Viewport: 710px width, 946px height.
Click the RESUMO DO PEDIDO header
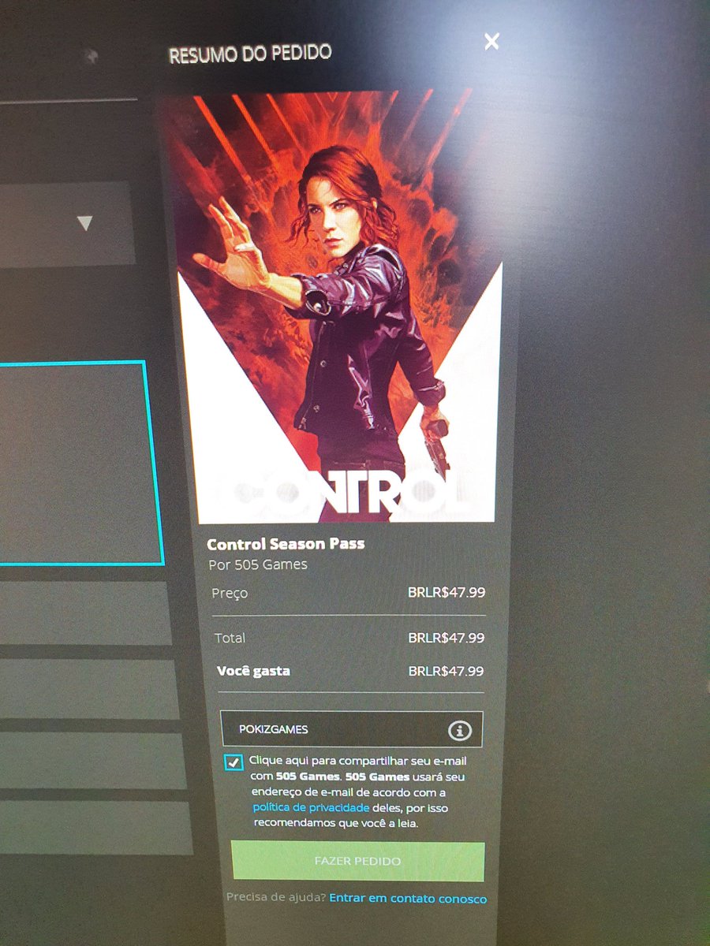[x=248, y=53]
